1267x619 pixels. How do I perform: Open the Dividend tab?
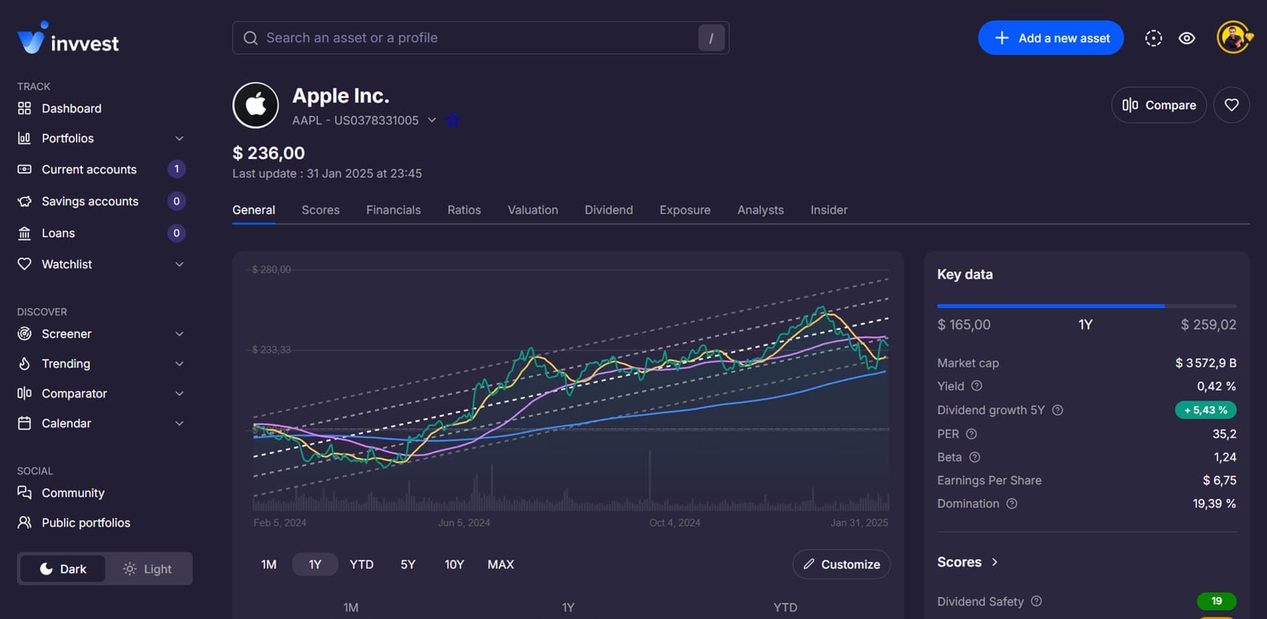pyautogui.click(x=608, y=210)
